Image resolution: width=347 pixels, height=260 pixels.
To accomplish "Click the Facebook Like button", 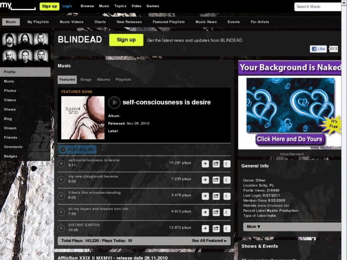I will (318, 49).
